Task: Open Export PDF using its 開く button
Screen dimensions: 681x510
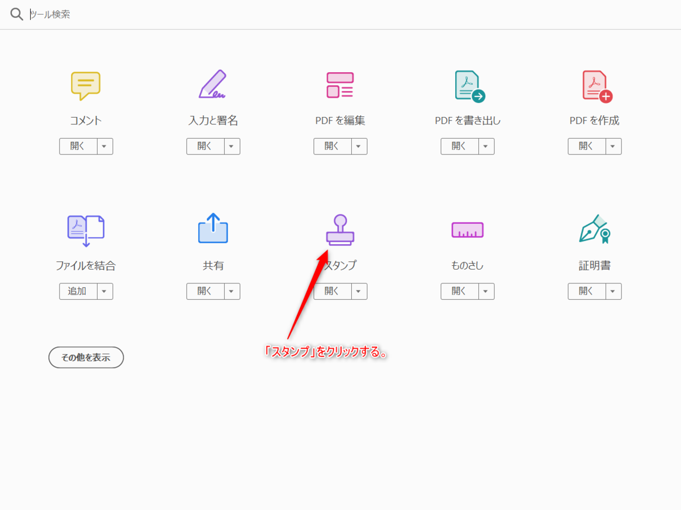Action: (x=460, y=146)
